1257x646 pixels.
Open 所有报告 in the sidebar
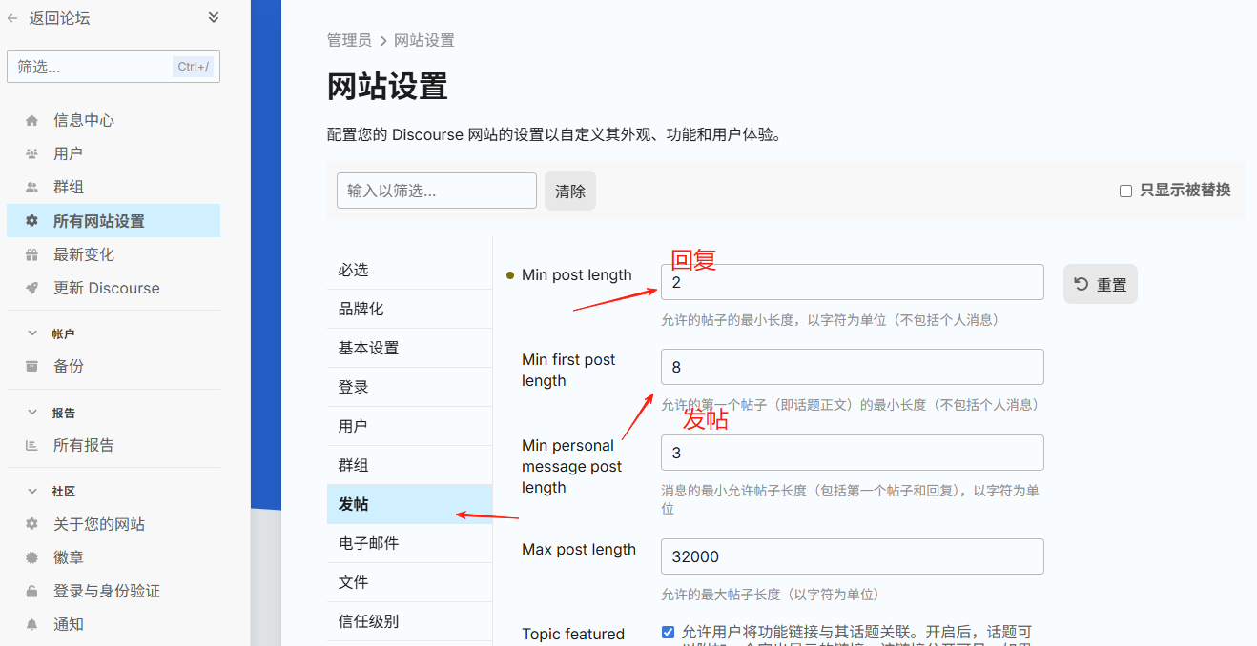pyautogui.click(x=113, y=445)
